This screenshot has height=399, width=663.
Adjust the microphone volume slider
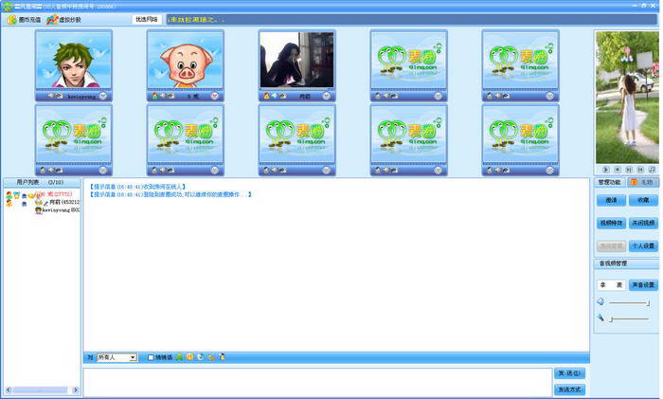point(629,319)
